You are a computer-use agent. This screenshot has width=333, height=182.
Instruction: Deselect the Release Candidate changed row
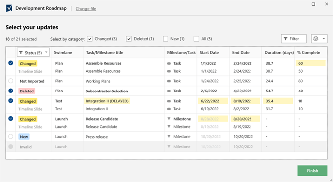point(11,119)
